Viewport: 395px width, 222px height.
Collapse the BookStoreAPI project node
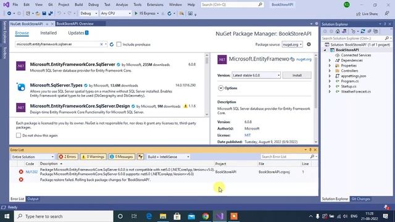click(x=325, y=50)
